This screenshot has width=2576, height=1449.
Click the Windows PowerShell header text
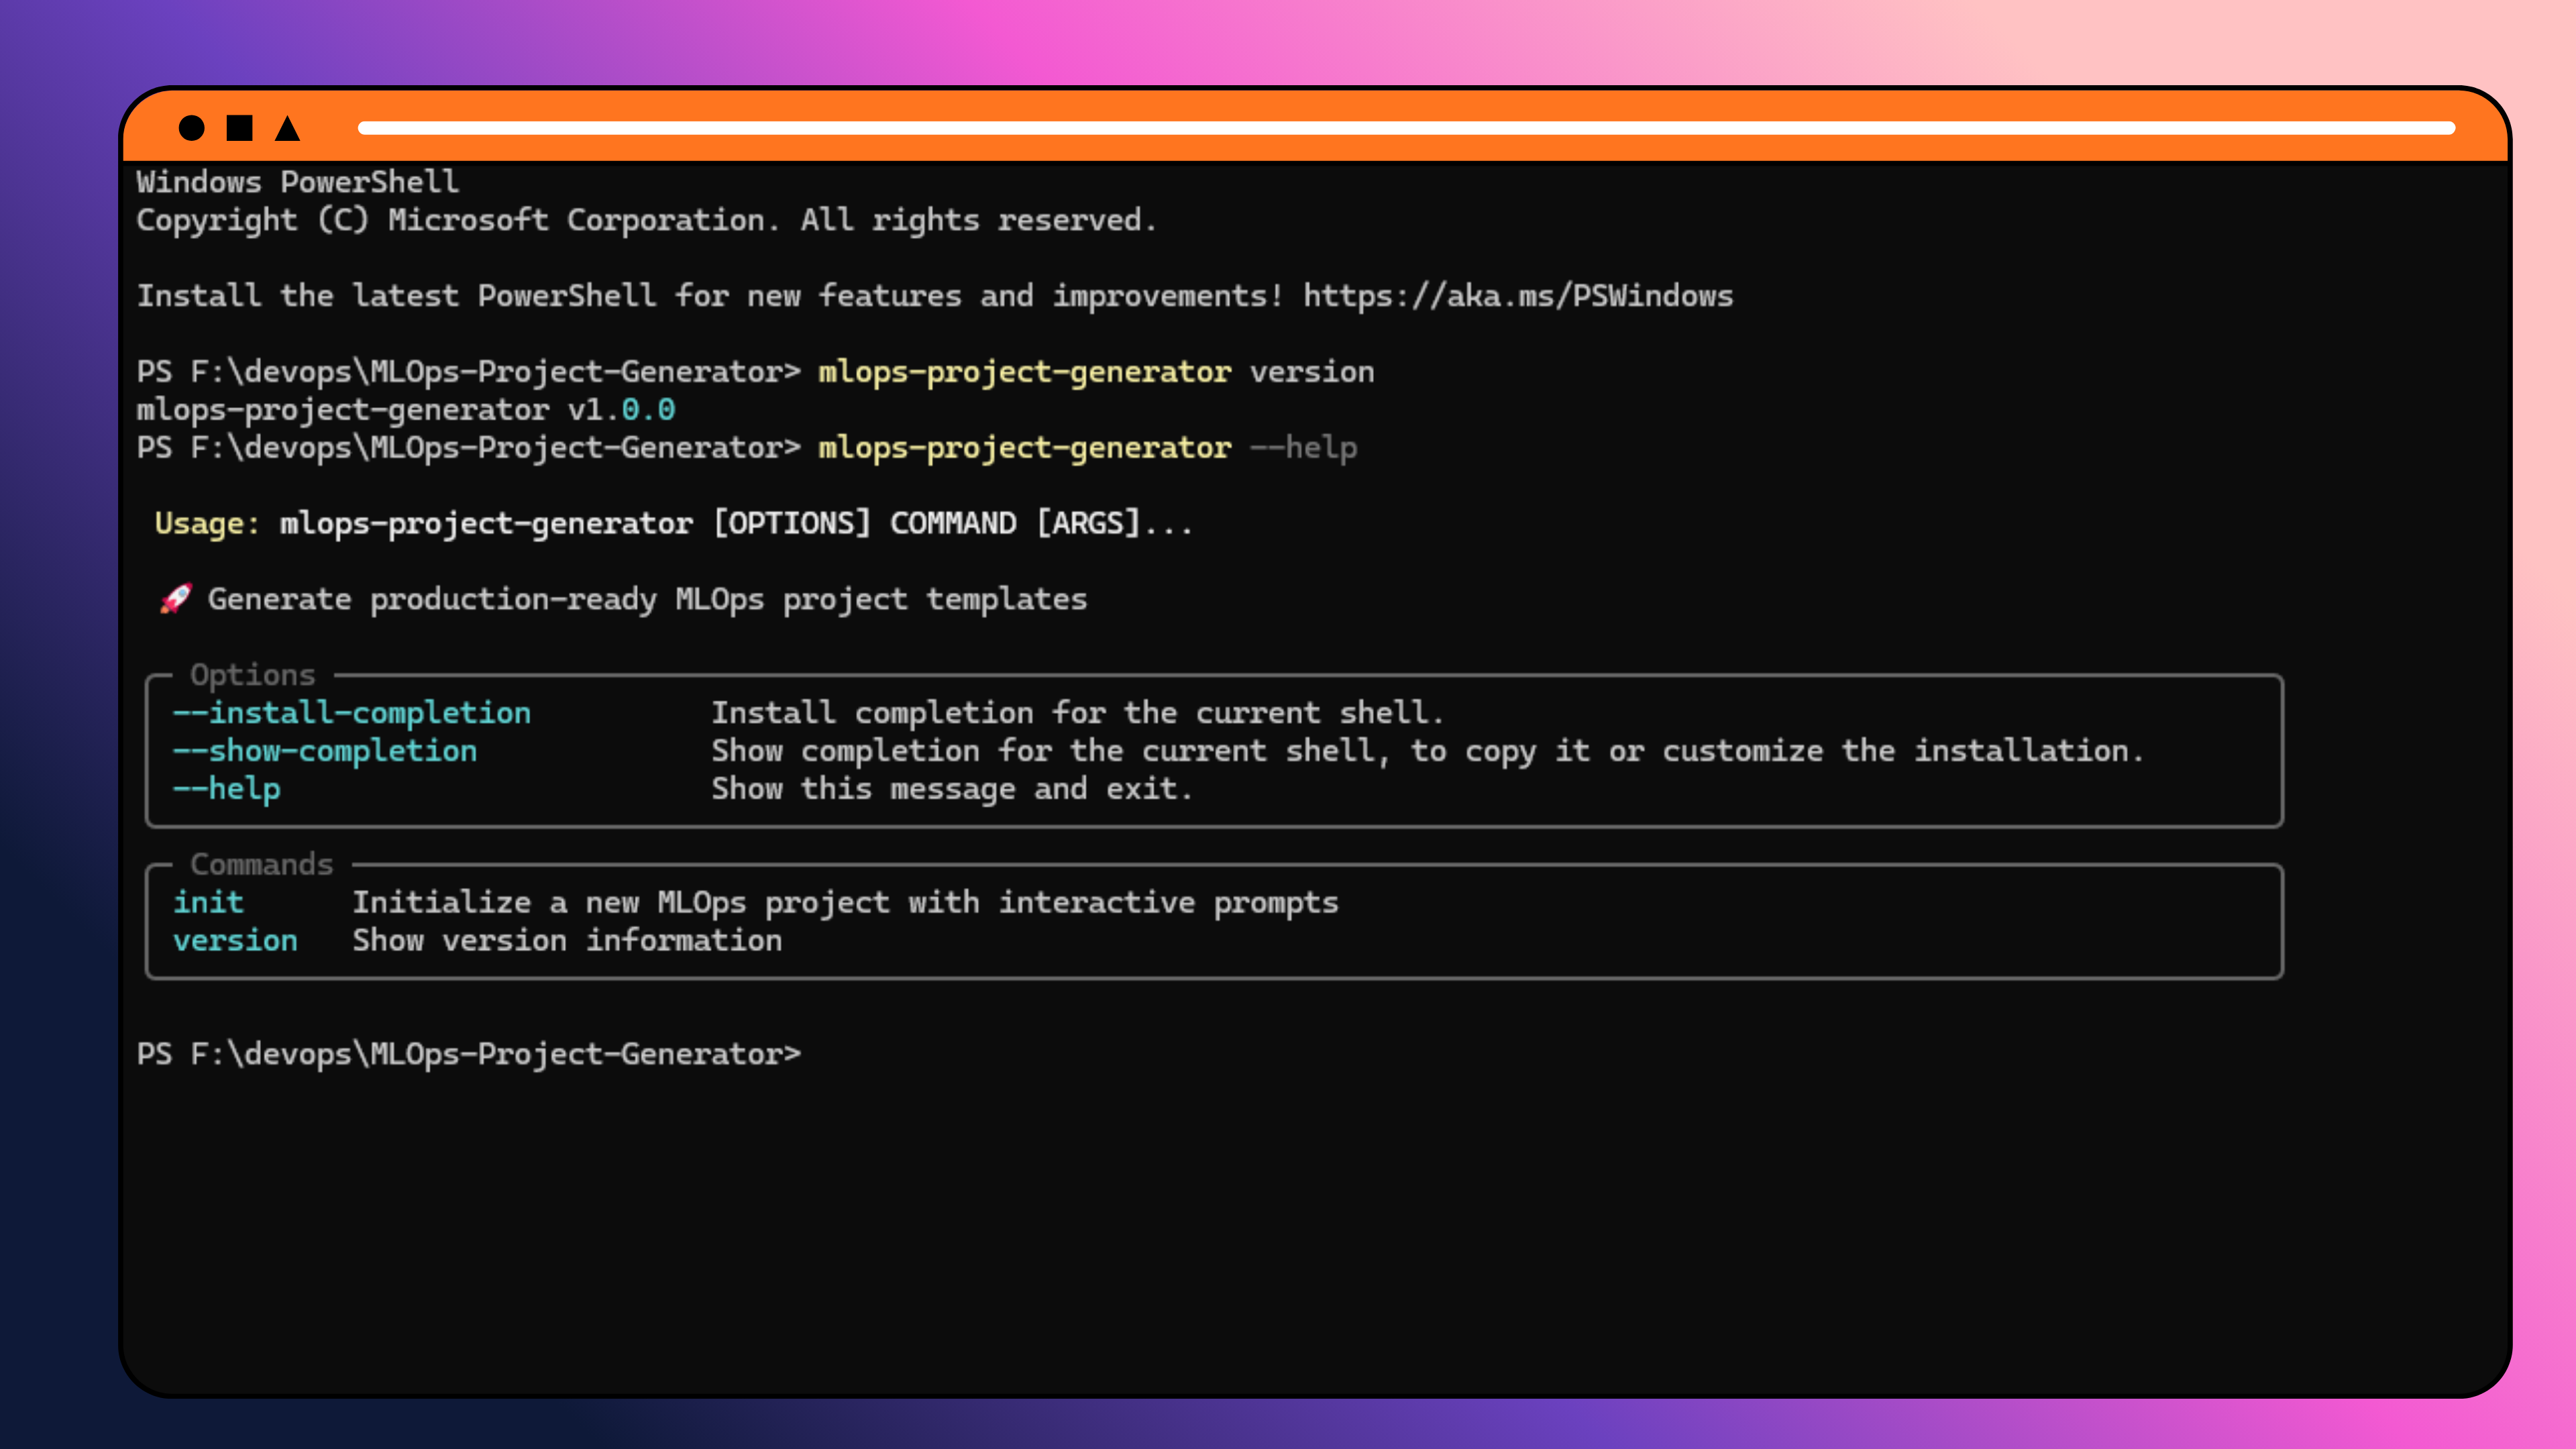[x=297, y=182]
